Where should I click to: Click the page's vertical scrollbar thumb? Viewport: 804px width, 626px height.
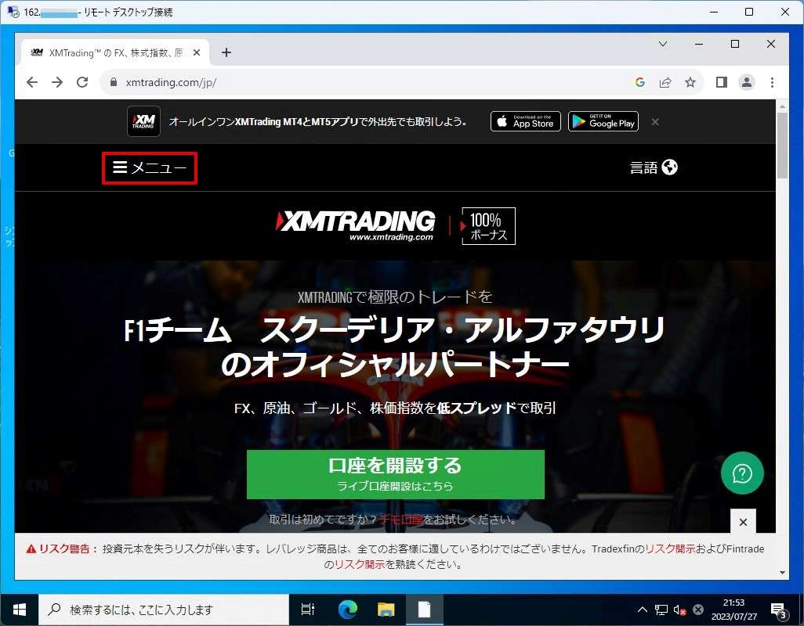(x=782, y=146)
